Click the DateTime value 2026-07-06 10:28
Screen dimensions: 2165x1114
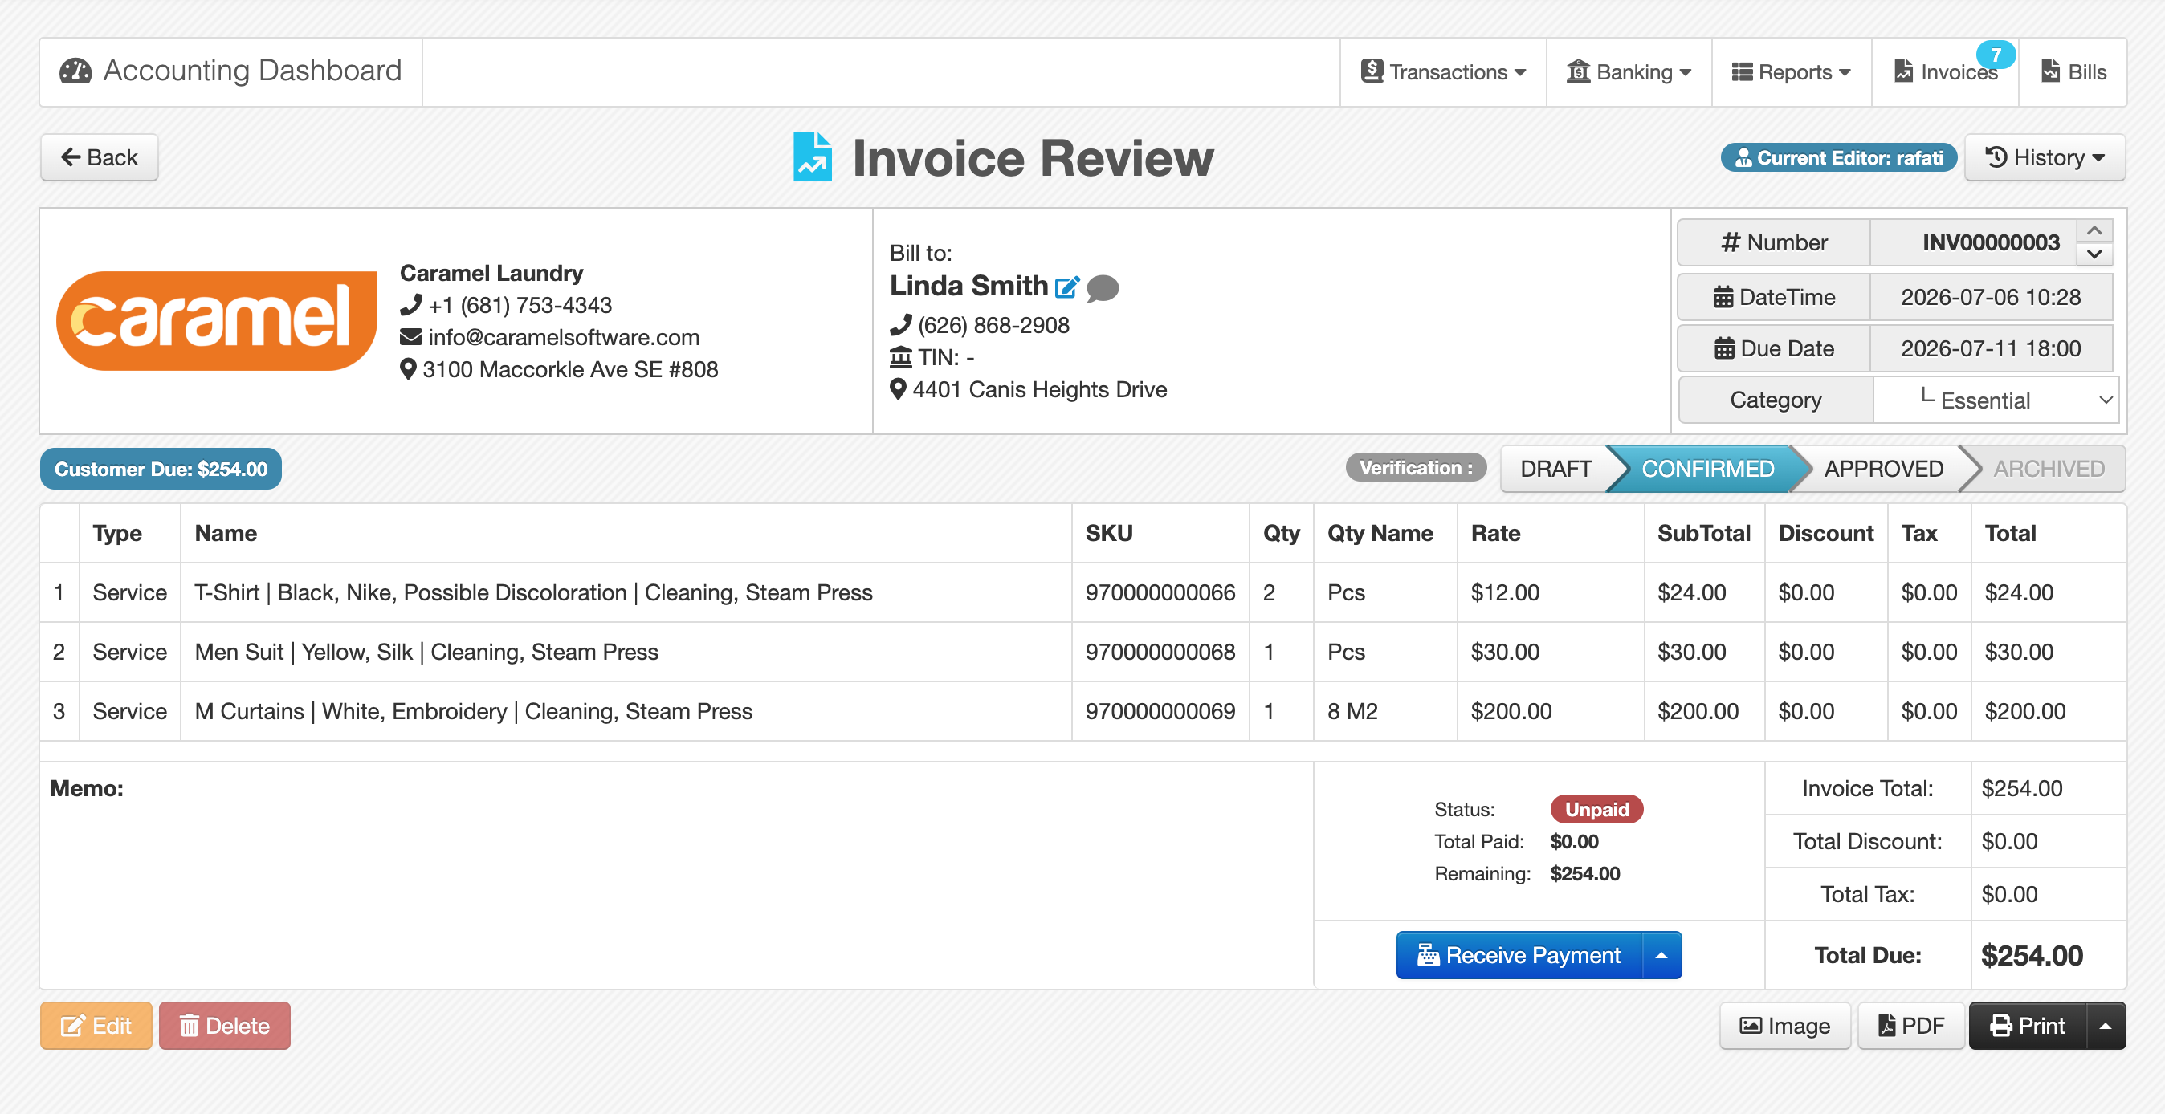[x=1990, y=298]
